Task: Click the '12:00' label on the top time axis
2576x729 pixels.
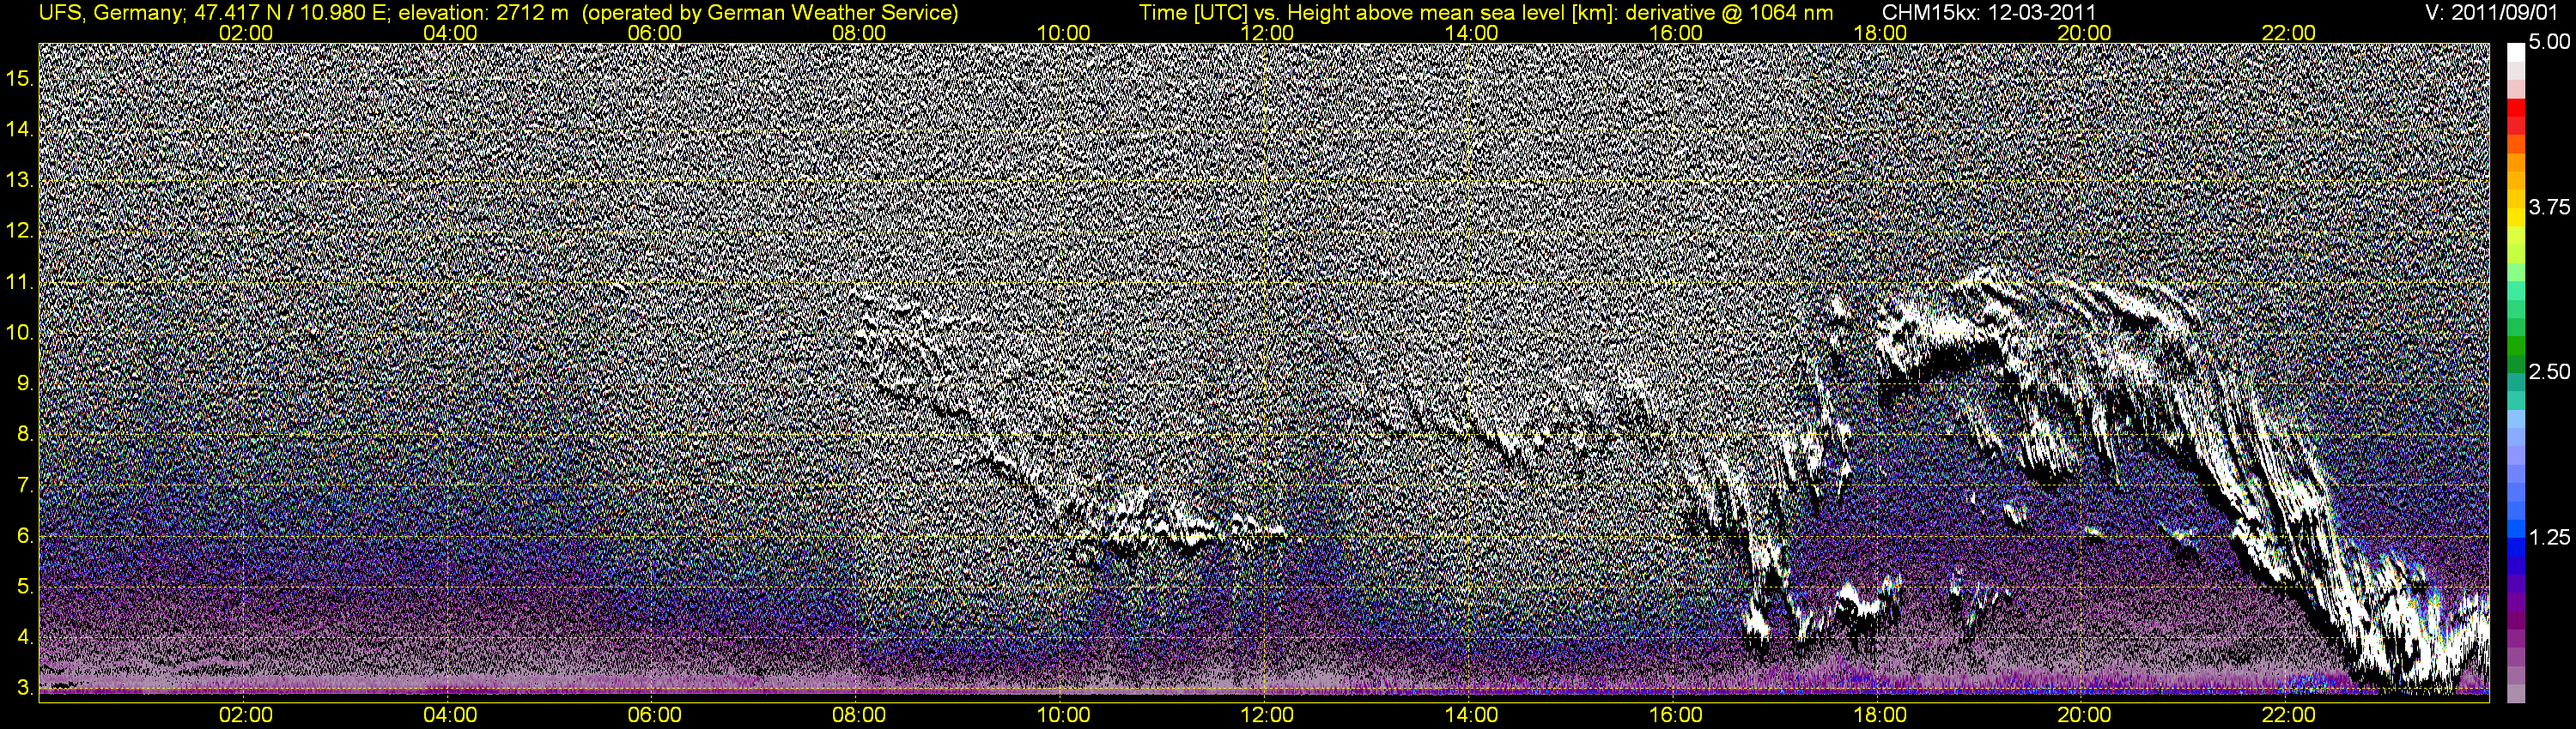Action: tap(1267, 33)
